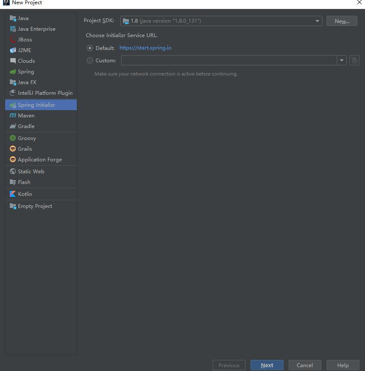This screenshot has width=365, height=371.
Task: Click into the Custom URL text field
Action: point(229,61)
